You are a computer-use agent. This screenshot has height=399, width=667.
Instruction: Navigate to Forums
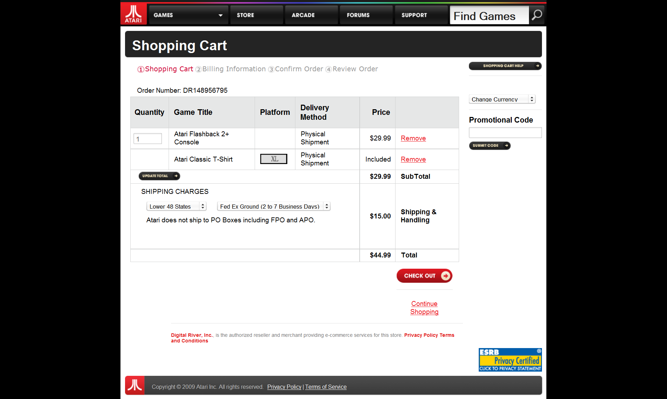point(366,15)
